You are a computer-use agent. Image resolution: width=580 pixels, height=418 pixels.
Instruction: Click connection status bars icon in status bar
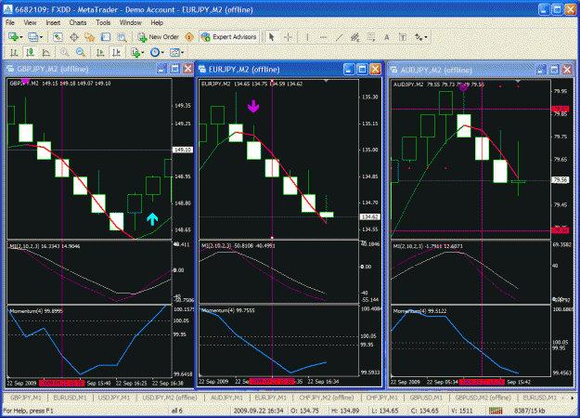(496, 411)
